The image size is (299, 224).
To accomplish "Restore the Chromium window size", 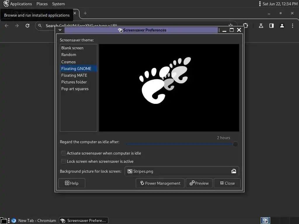I will [x=281, y=13].
